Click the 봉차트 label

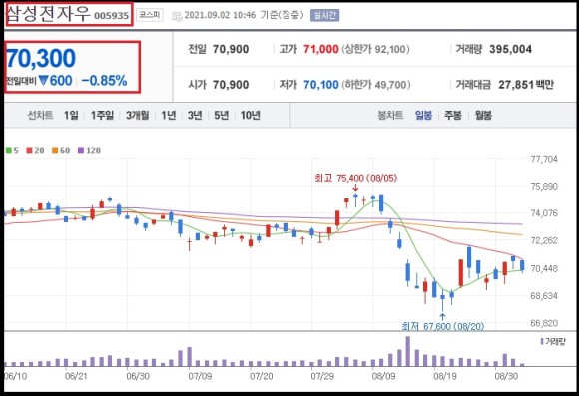pos(390,115)
